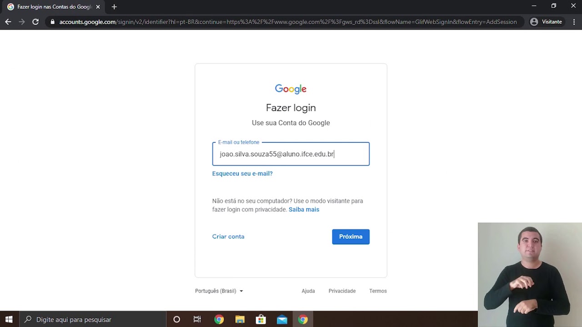Screen dimensions: 582x327
Task: Click the browser Back arrow
Action: (8, 22)
